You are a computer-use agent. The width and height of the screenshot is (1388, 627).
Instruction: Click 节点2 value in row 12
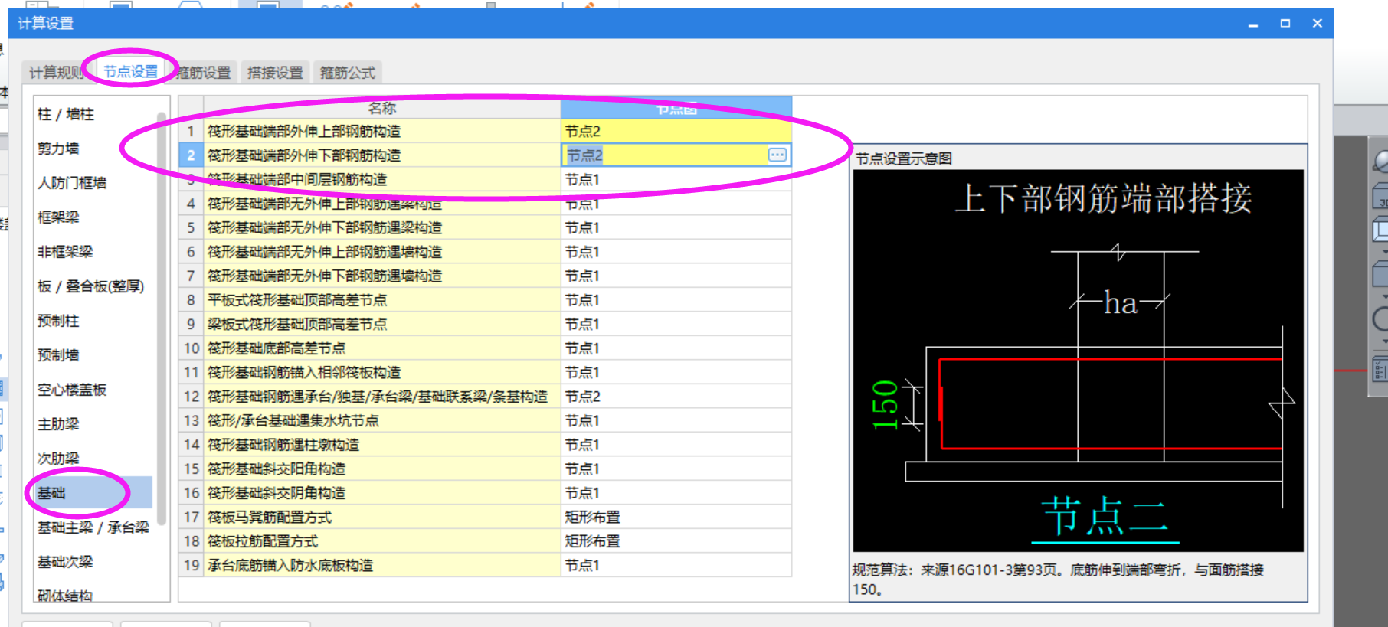[676, 397]
